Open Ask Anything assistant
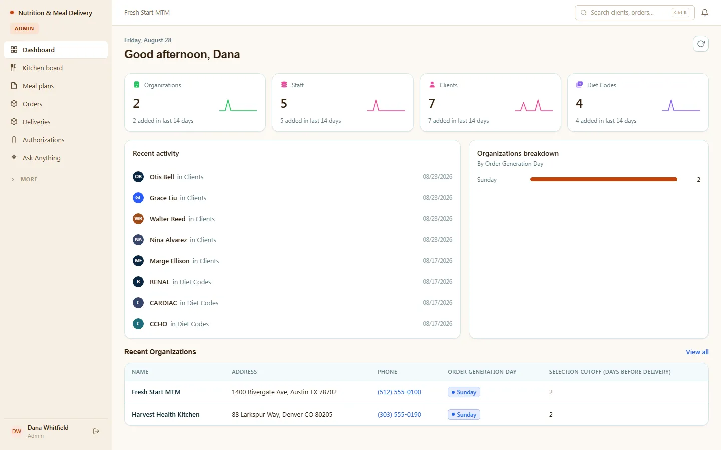Screen dimensions: 721x450 [x=56, y=158]
